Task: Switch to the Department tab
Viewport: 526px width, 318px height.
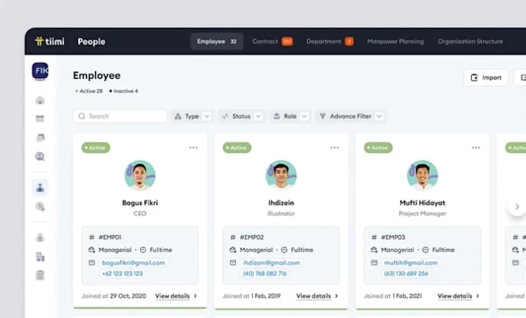Action: pyautogui.click(x=330, y=41)
